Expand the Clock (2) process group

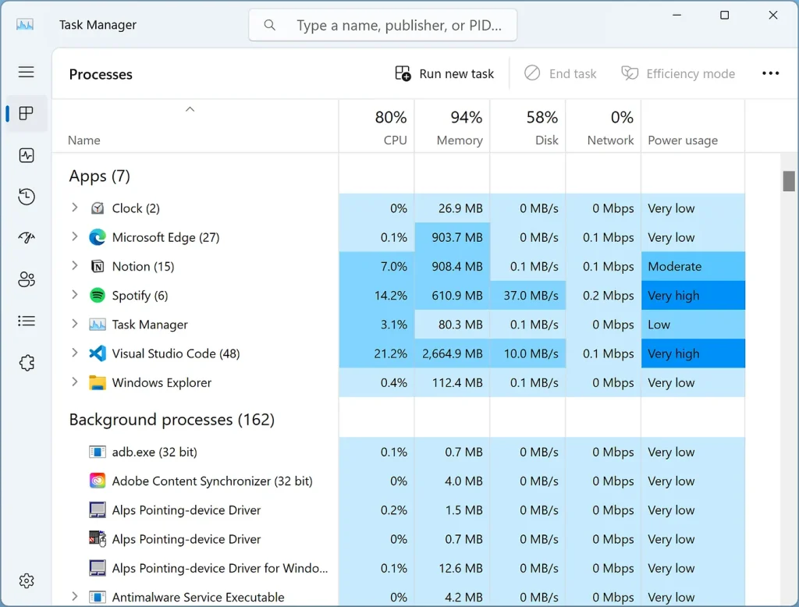pos(74,208)
